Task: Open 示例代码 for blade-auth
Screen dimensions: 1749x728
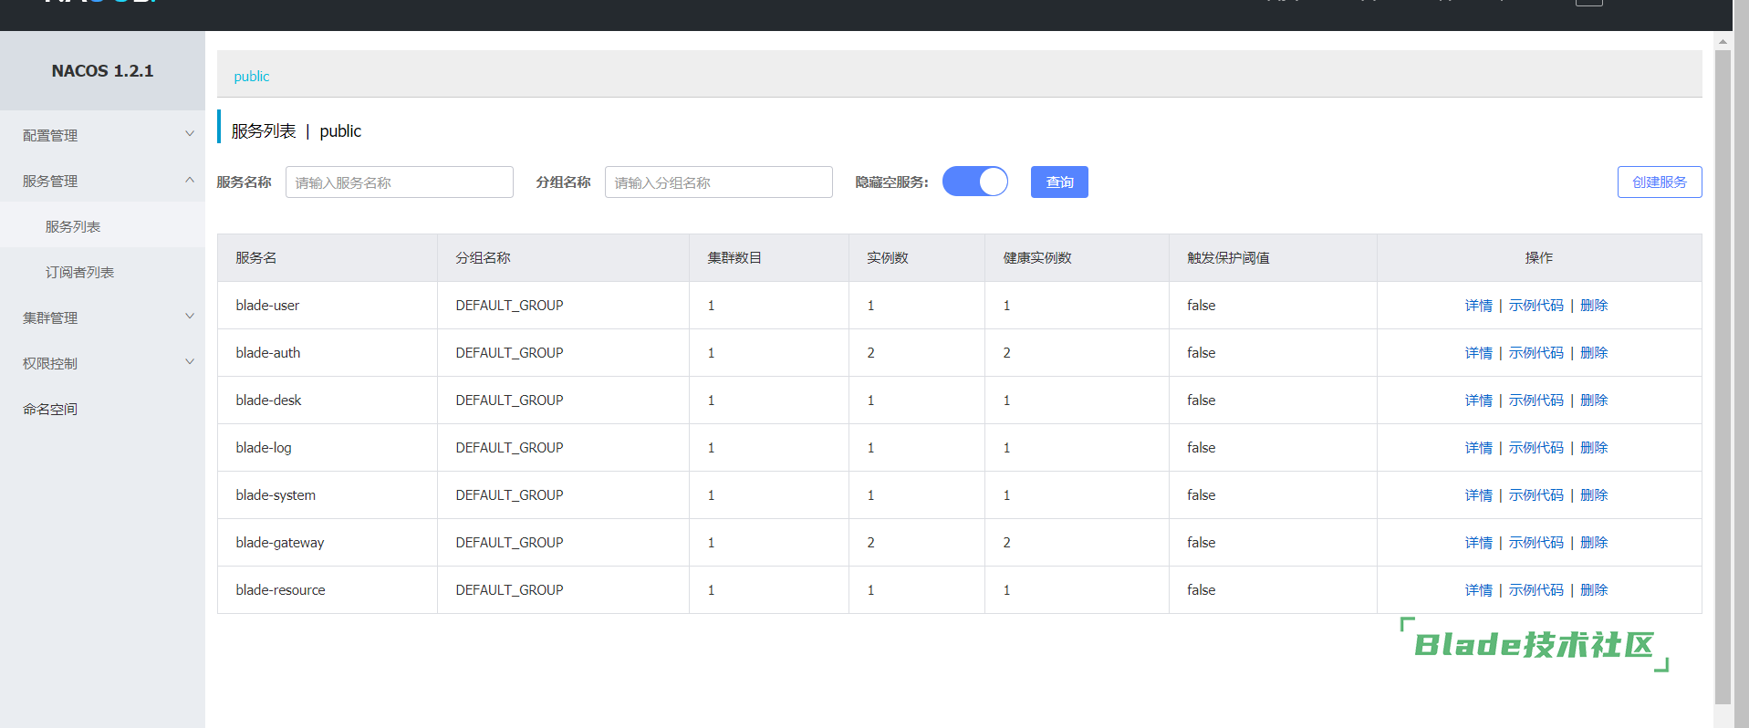Action: (1536, 353)
